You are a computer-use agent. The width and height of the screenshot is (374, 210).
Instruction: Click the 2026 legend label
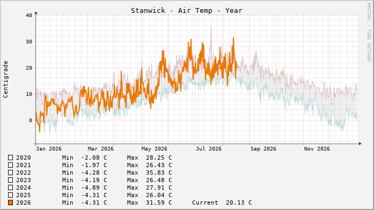tap(24, 202)
